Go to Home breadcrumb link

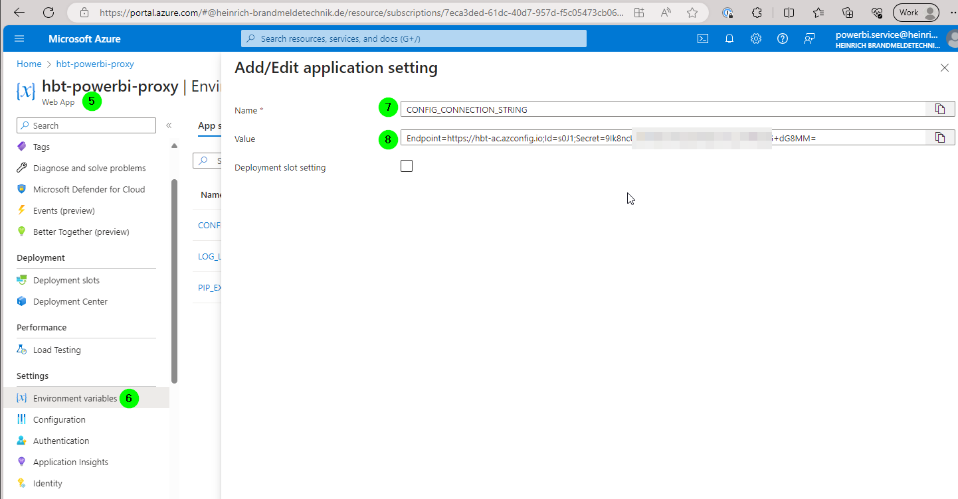click(x=29, y=64)
